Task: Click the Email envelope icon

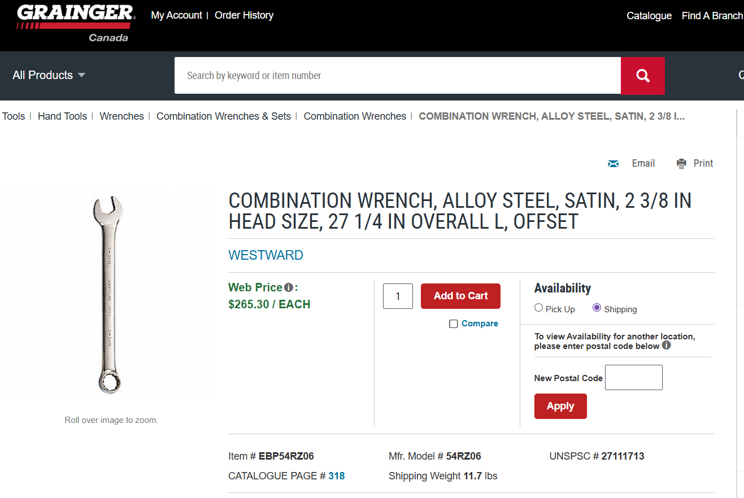Action: click(614, 164)
